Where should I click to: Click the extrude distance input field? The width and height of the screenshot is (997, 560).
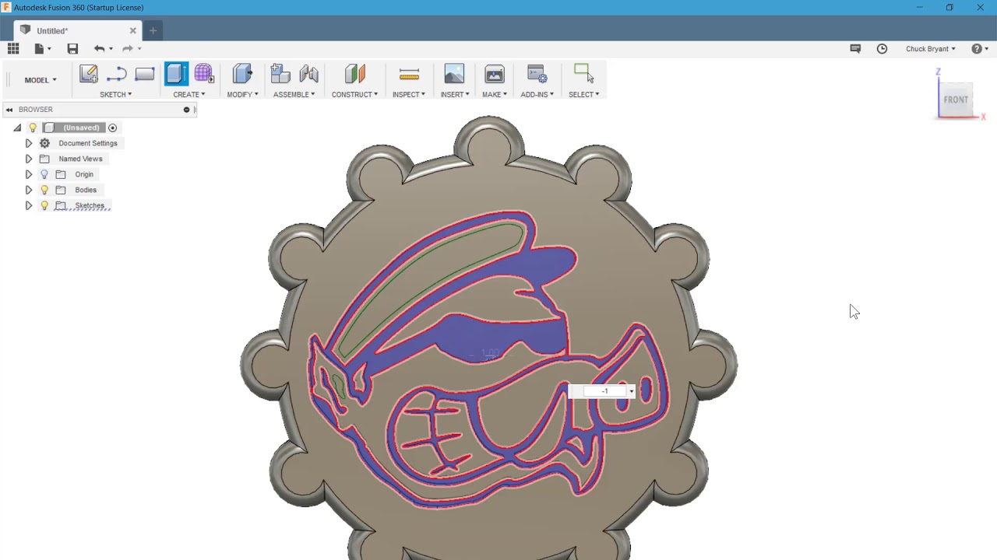pyautogui.click(x=605, y=391)
